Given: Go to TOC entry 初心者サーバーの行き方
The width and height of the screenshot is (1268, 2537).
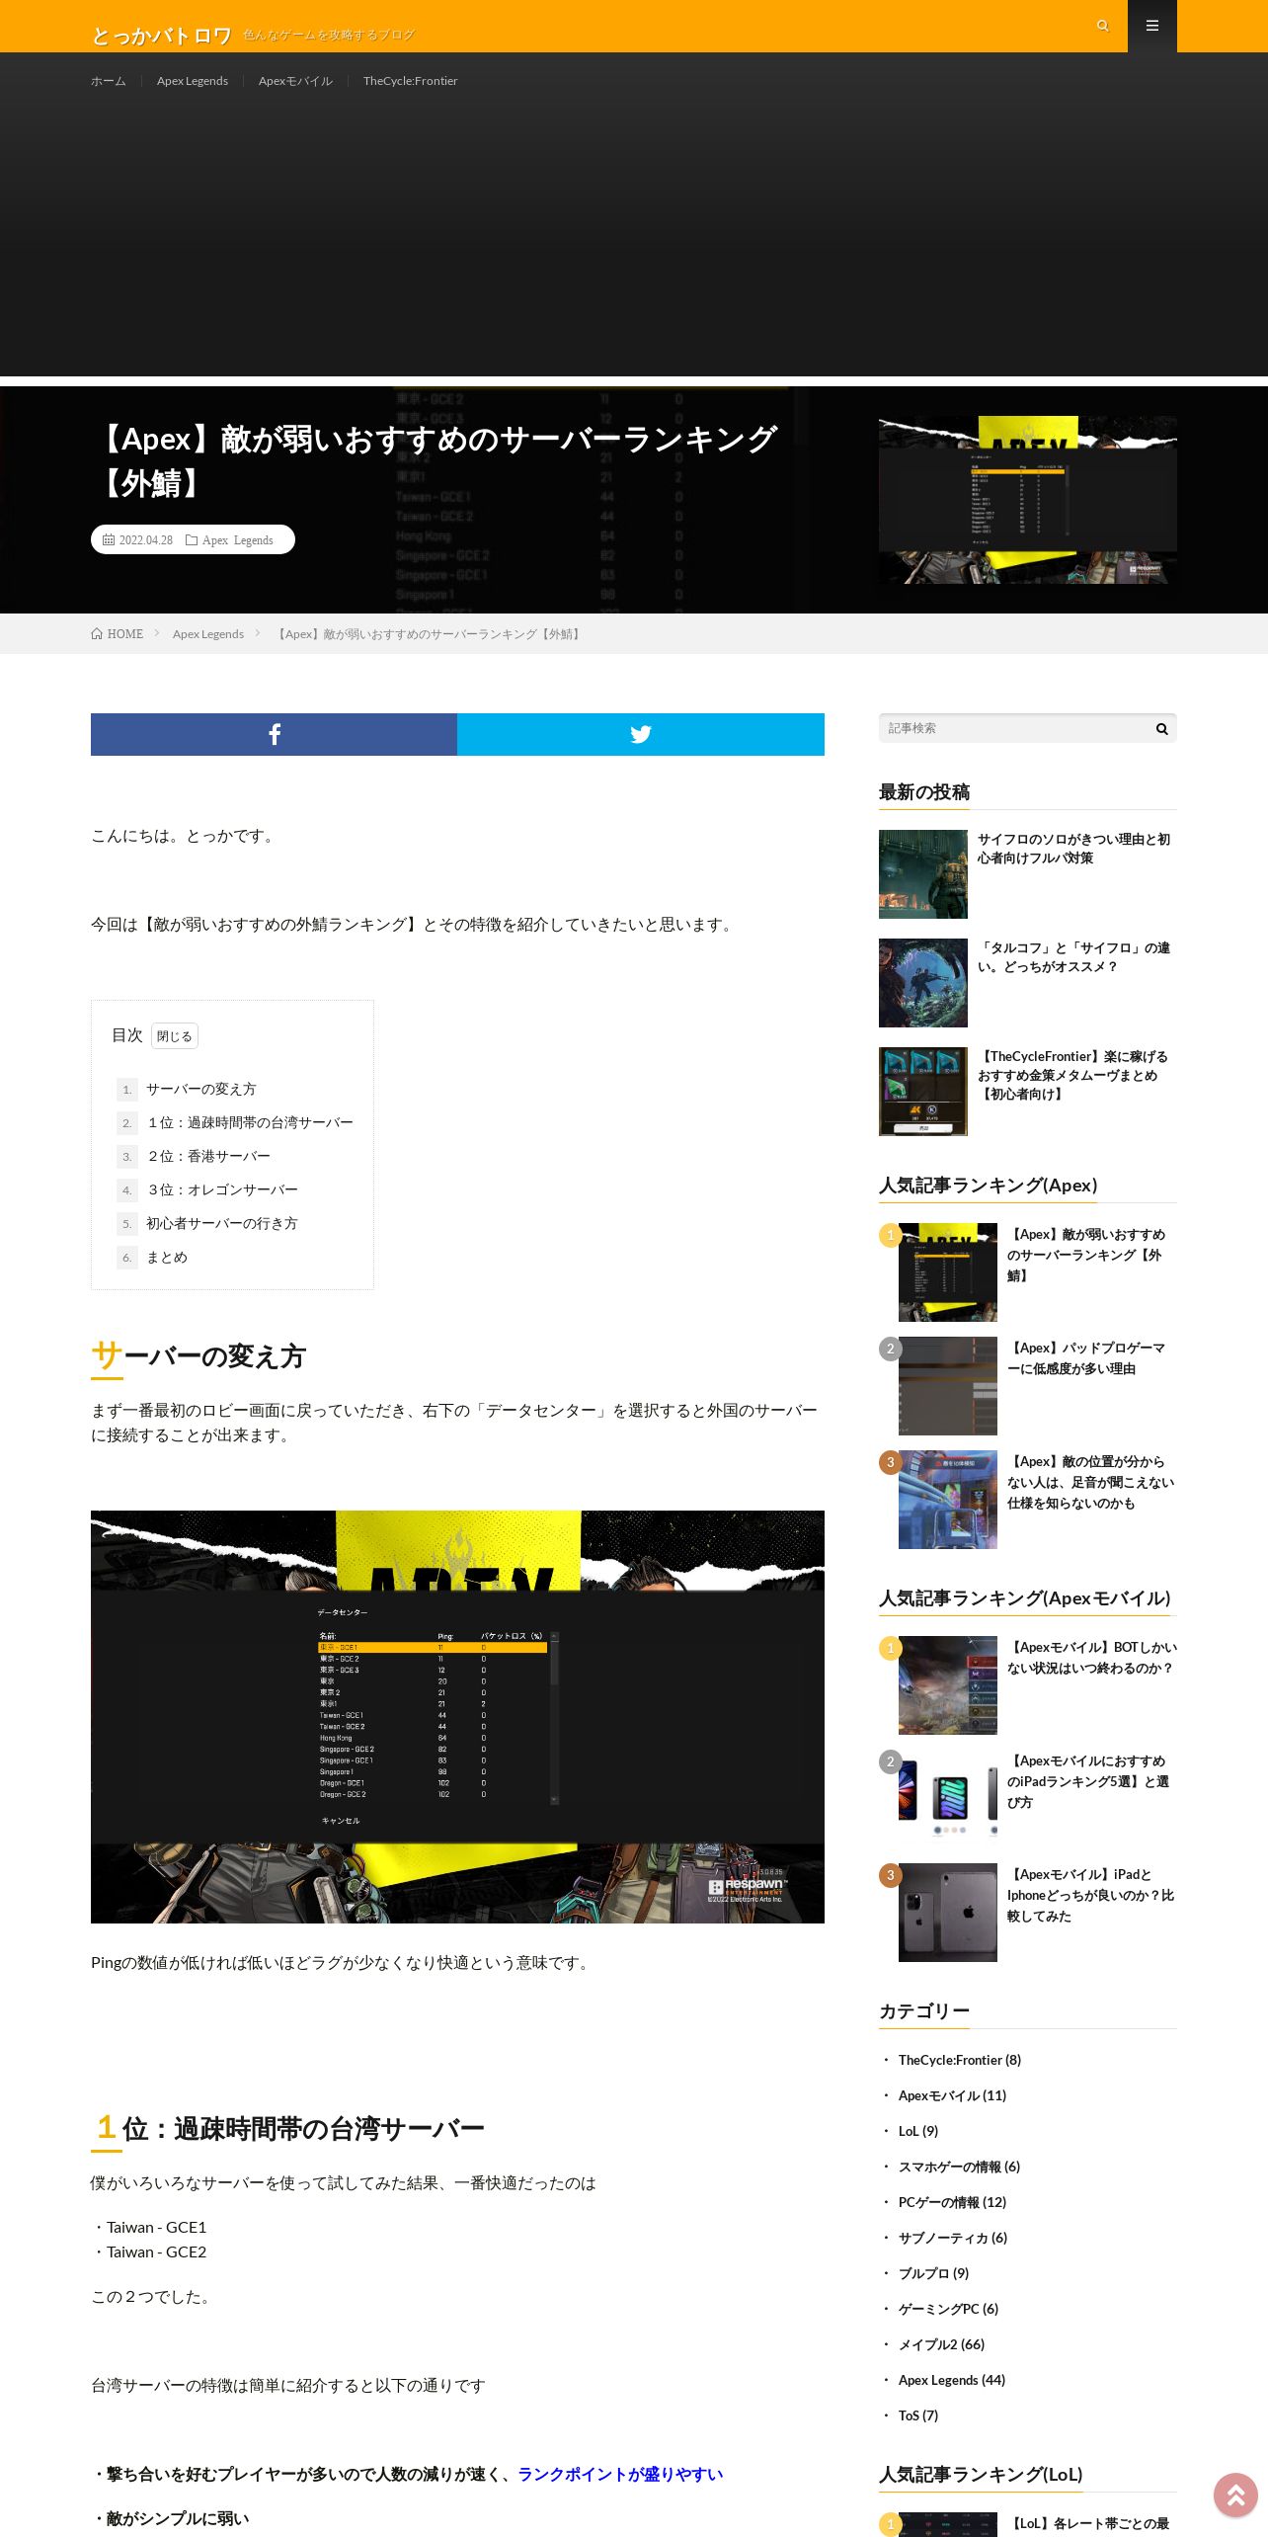Looking at the screenshot, I should (x=221, y=1223).
